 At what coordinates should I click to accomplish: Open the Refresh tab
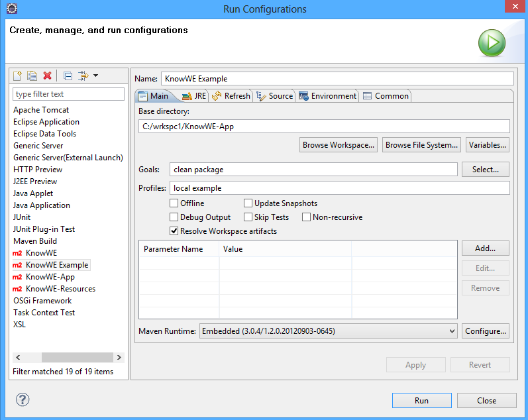click(x=231, y=96)
